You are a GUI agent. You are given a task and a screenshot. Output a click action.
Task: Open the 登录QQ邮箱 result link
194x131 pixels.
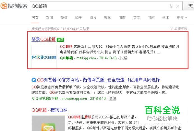point(43,39)
